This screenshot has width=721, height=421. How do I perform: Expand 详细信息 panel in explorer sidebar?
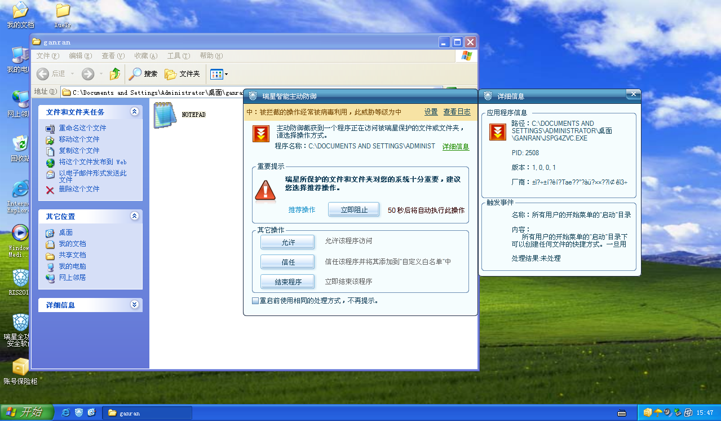click(134, 305)
